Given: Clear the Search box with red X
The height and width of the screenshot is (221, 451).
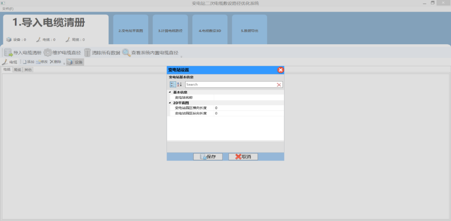Looking at the screenshot, I should pyautogui.click(x=279, y=85).
